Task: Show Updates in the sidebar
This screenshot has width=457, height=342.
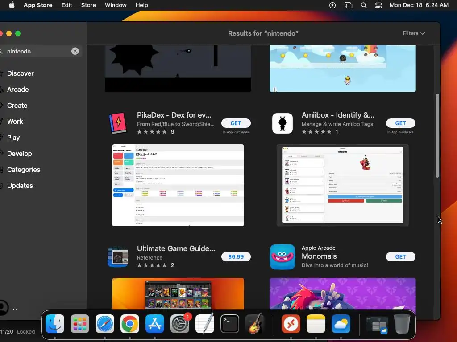Action: pos(20,186)
